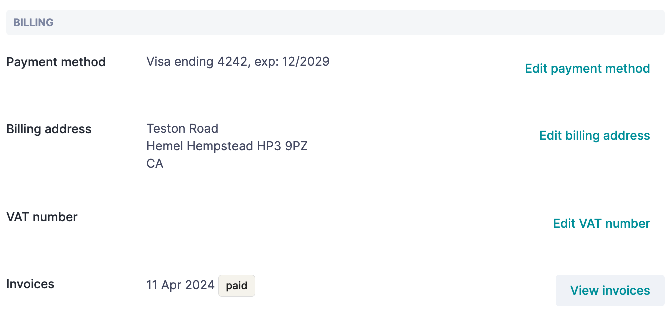670x321 pixels.
Task: Click the Billing address label
Action: (x=49, y=129)
